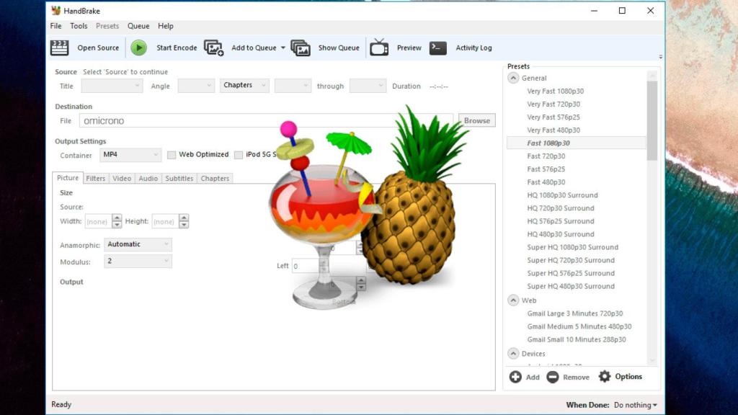Open preset Options gear icon

coord(605,377)
